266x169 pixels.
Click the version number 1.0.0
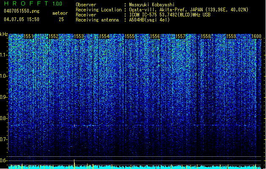[57, 4]
